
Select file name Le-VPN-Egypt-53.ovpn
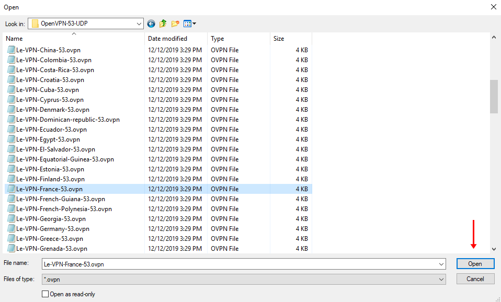pos(48,139)
